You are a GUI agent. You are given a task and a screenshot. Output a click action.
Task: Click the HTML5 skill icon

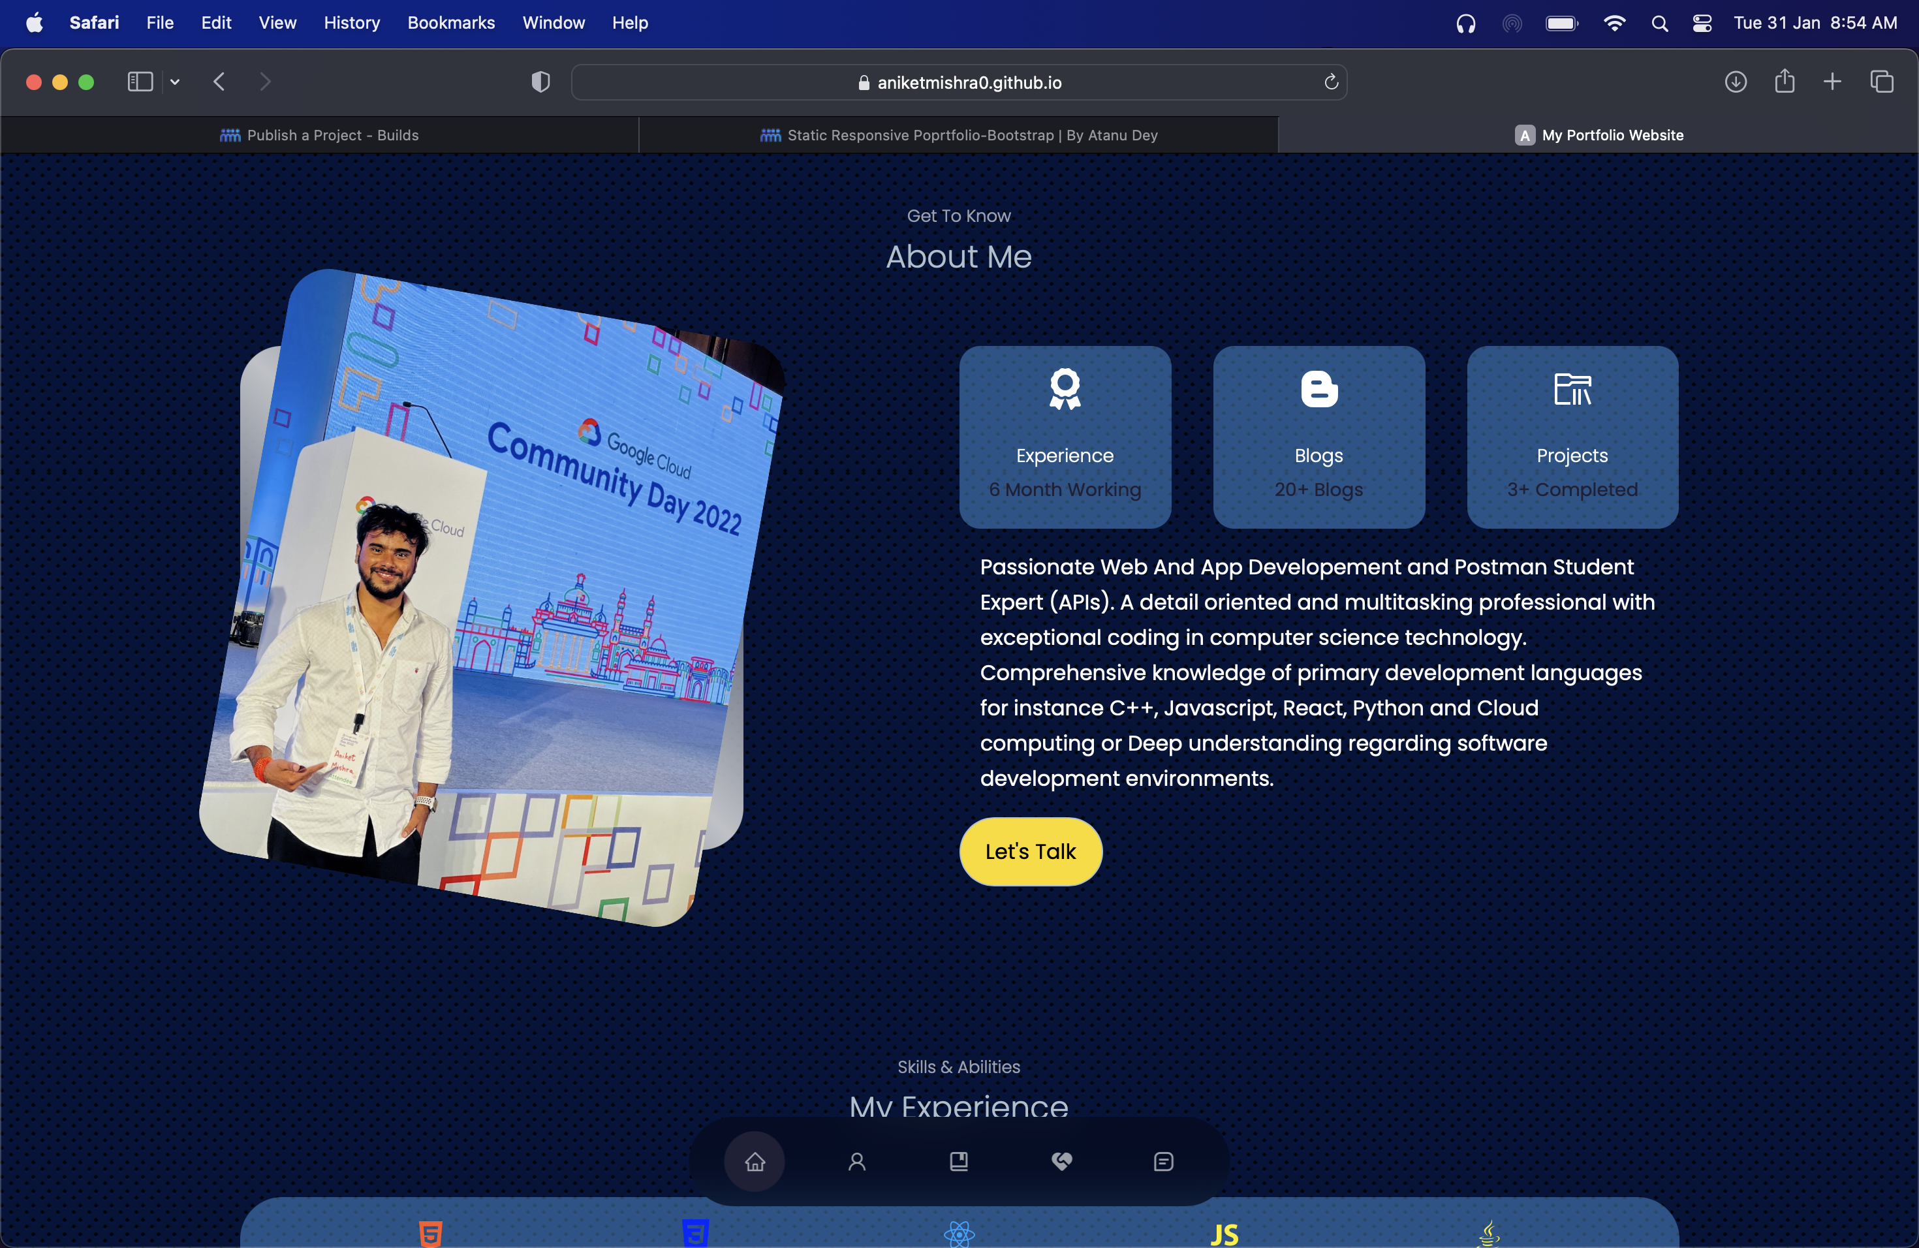431,1234
